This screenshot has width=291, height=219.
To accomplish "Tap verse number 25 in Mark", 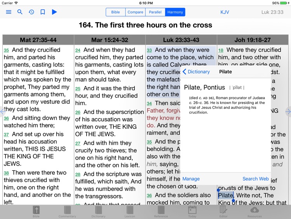I will [78, 89].
